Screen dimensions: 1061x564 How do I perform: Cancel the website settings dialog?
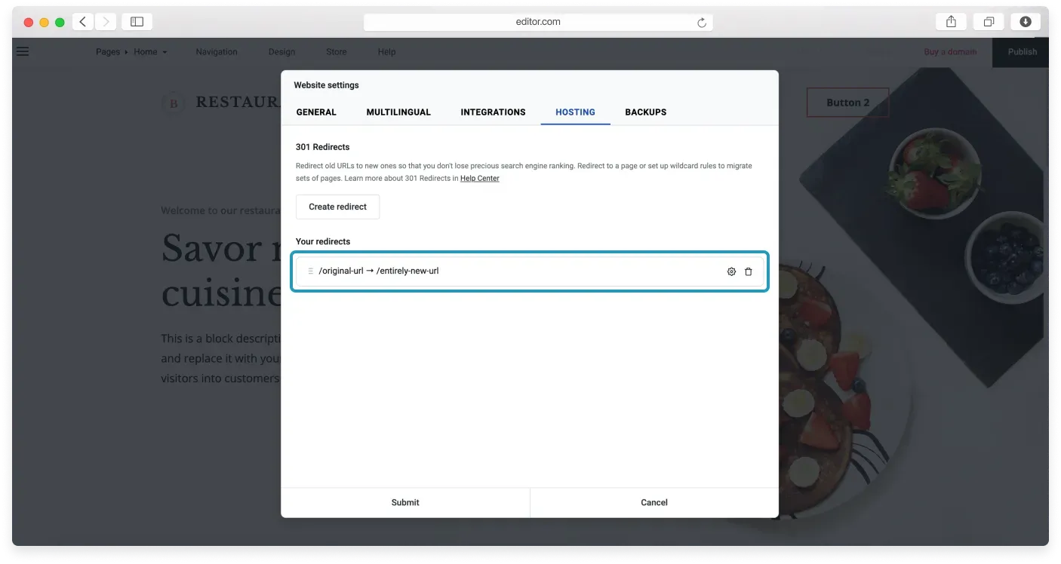pos(654,503)
